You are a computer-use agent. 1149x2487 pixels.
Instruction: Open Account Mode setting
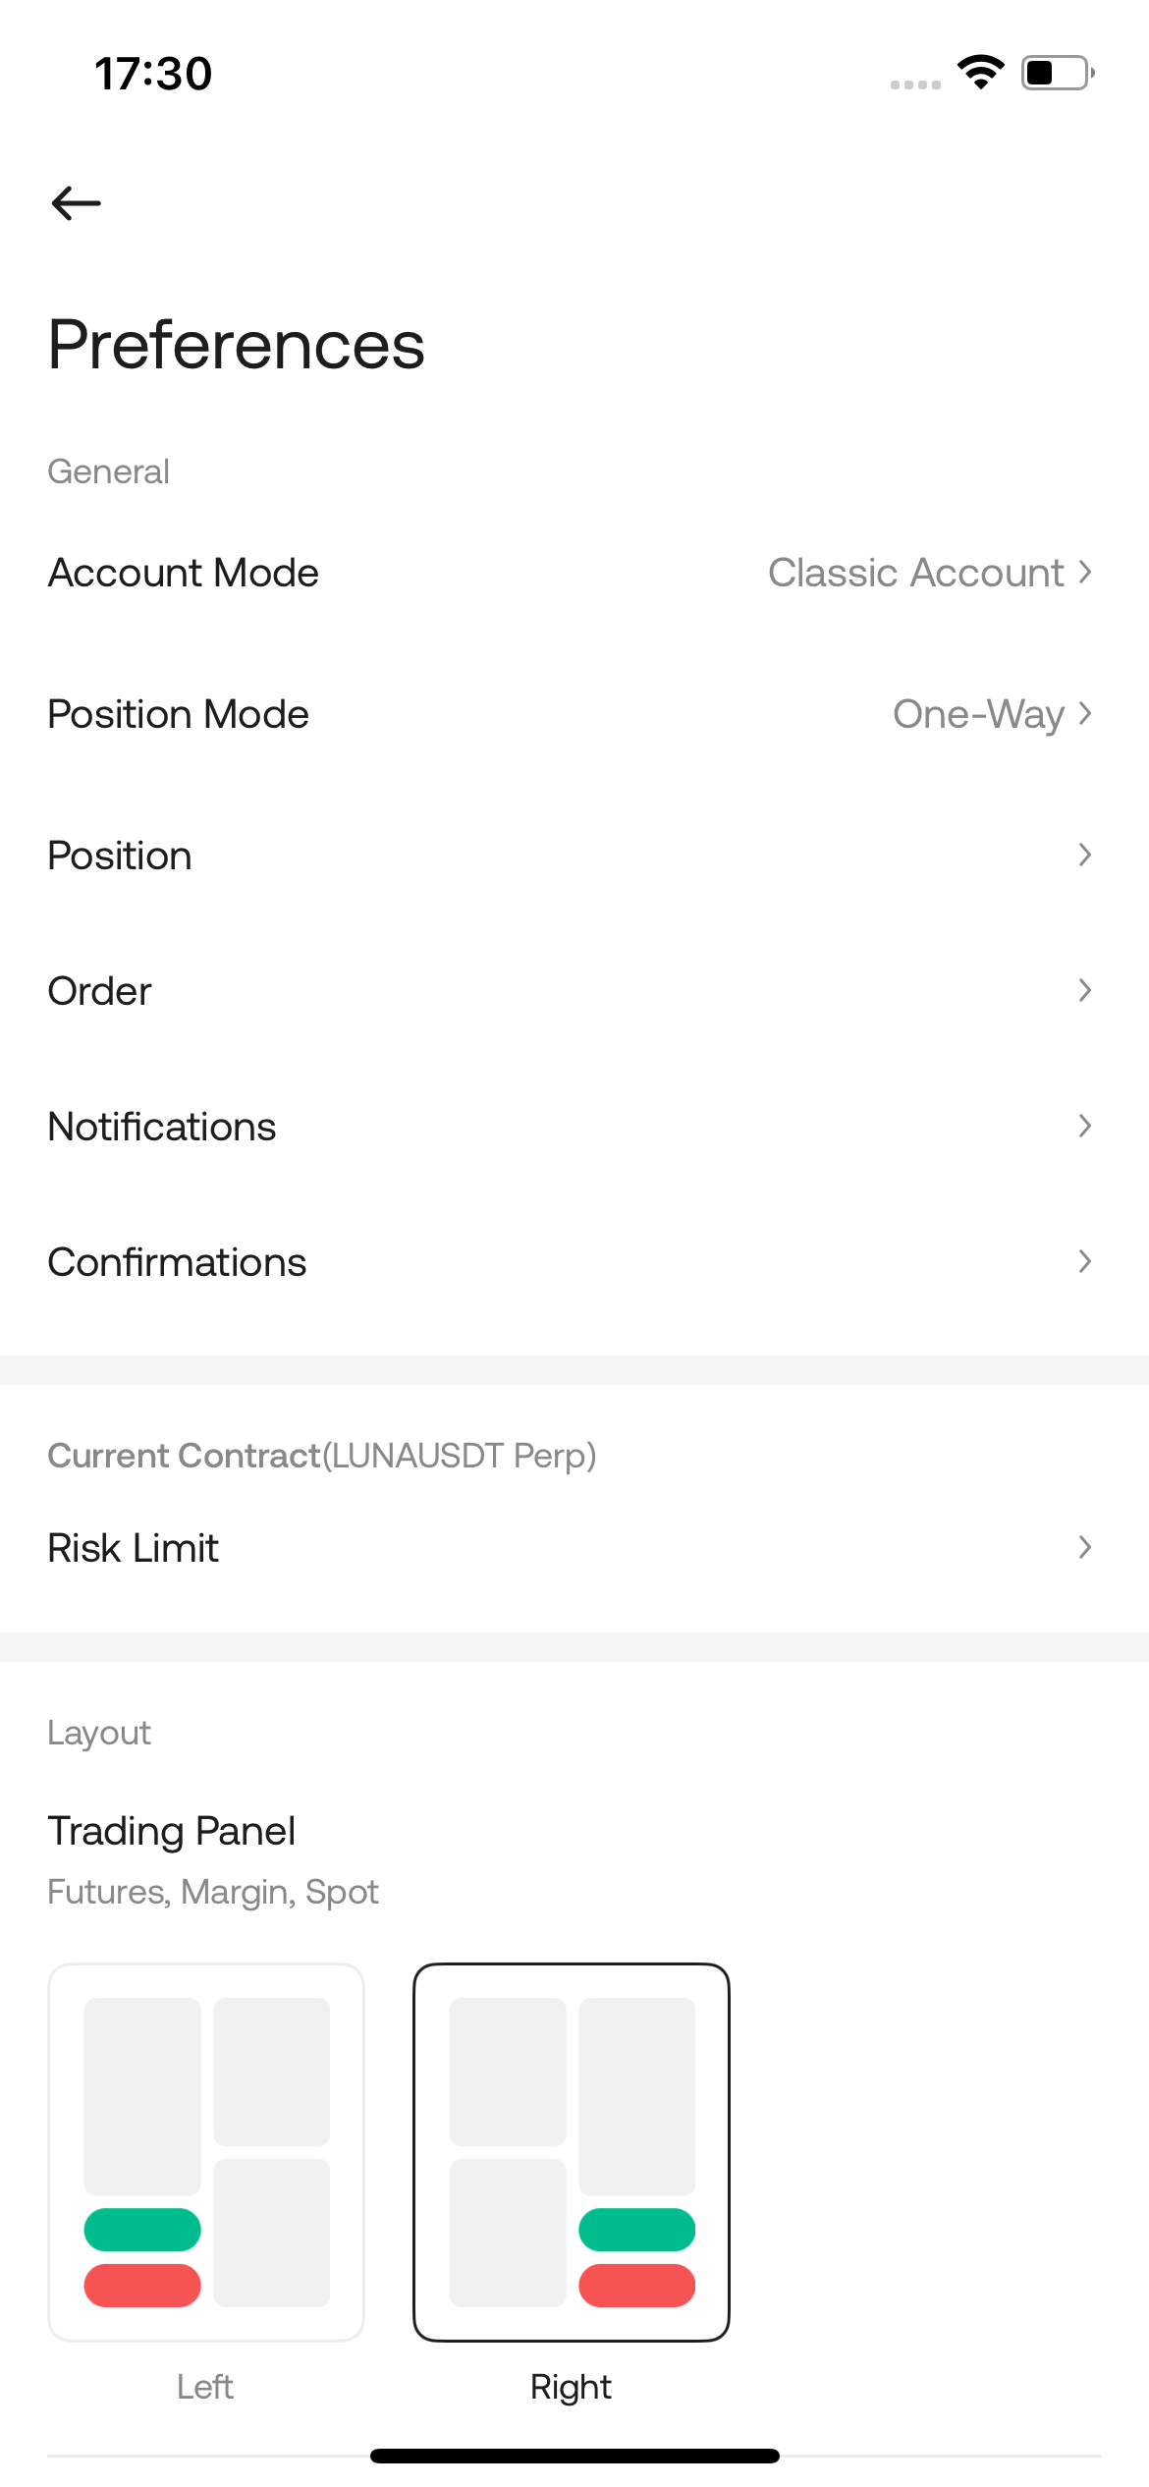coord(184,573)
